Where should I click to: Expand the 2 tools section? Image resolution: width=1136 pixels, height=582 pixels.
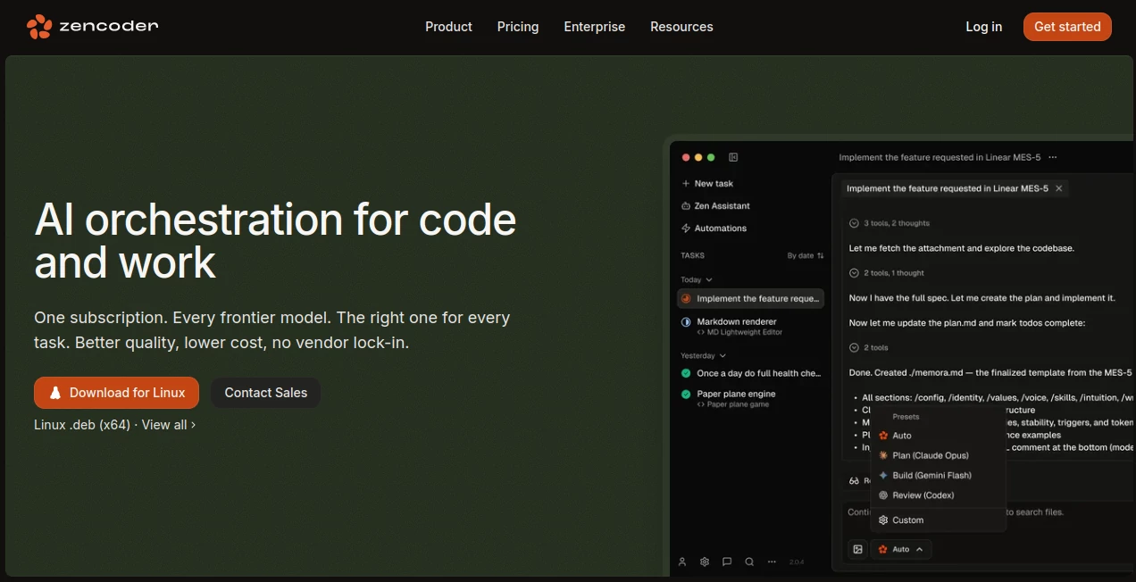tap(868, 348)
